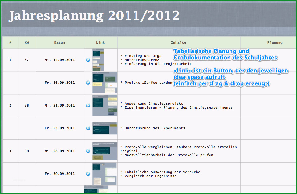The width and height of the screenshot is (297, 194).
Task: Open the link button for Fr. 16.09.2011
Action: coord(88,83)
